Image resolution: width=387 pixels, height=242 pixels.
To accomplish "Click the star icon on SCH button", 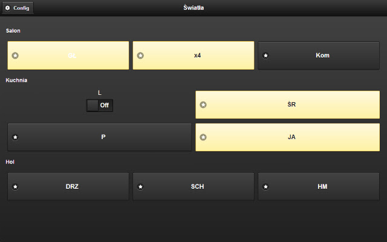I will pos(140,187).
